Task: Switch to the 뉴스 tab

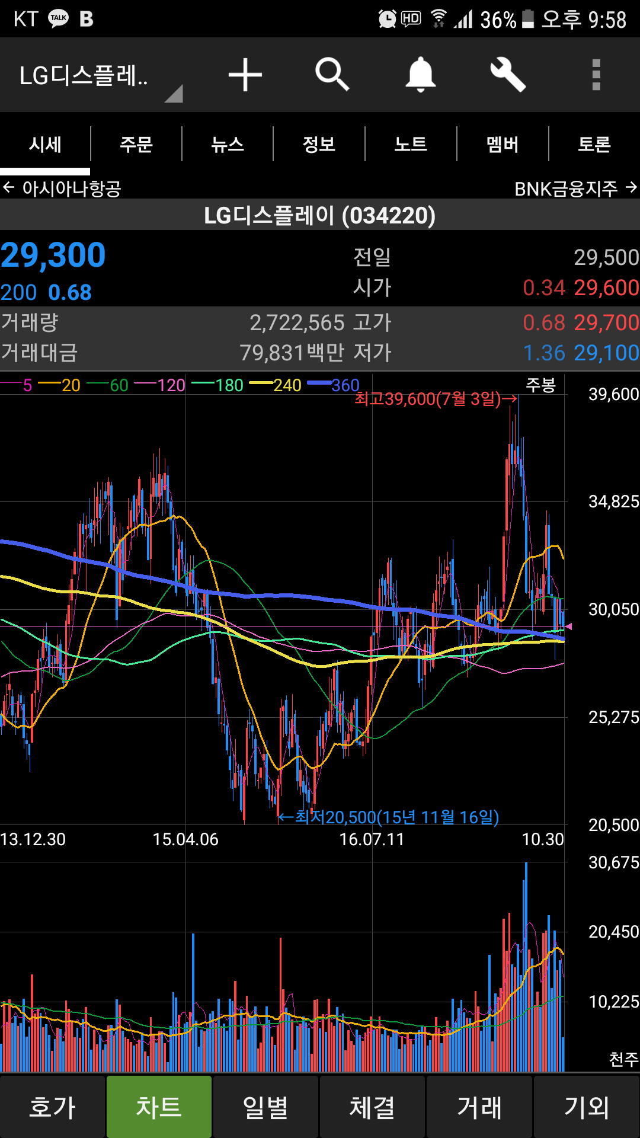Action: (228, 144)
